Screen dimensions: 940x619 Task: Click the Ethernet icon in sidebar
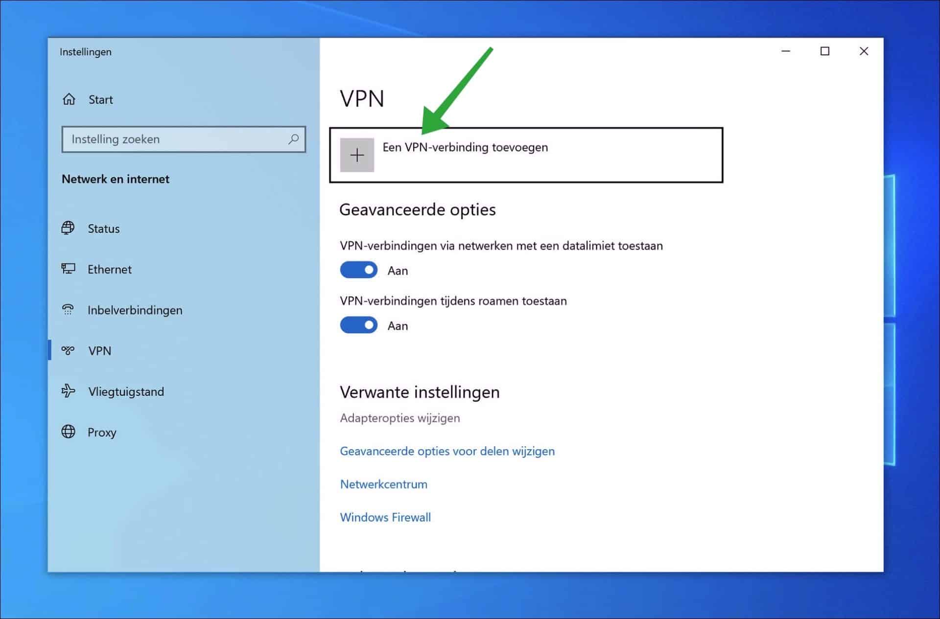point(69,269)
